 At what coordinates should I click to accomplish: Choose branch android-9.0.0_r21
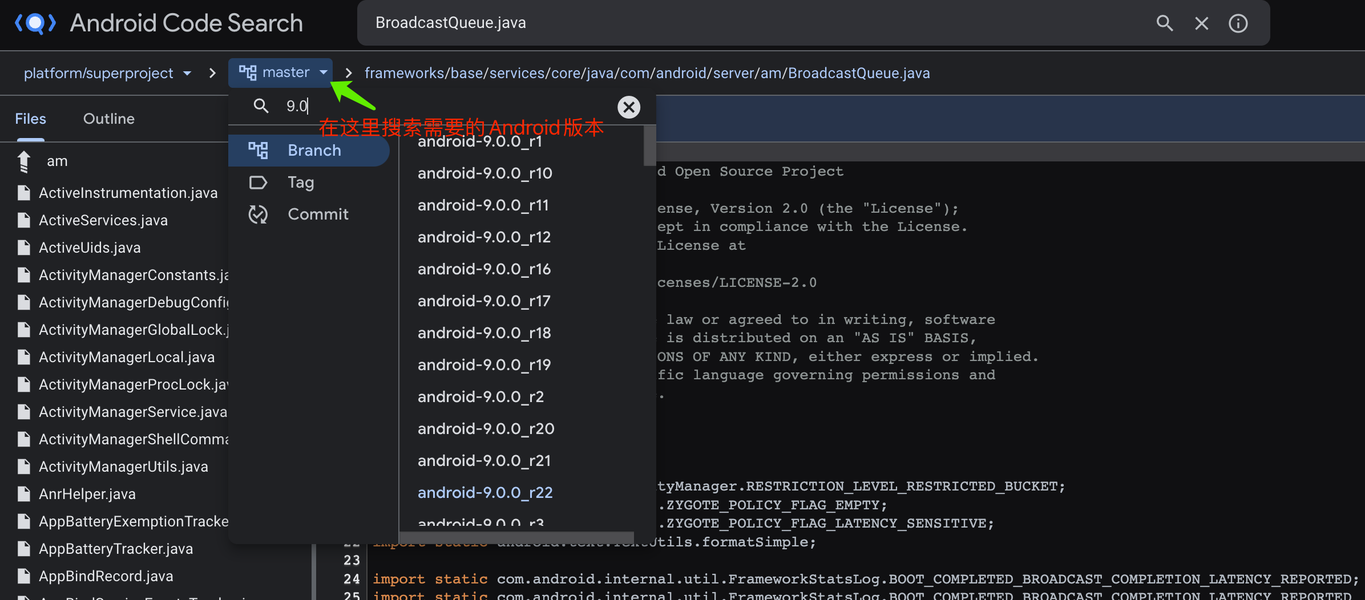(x=484, y=461)
